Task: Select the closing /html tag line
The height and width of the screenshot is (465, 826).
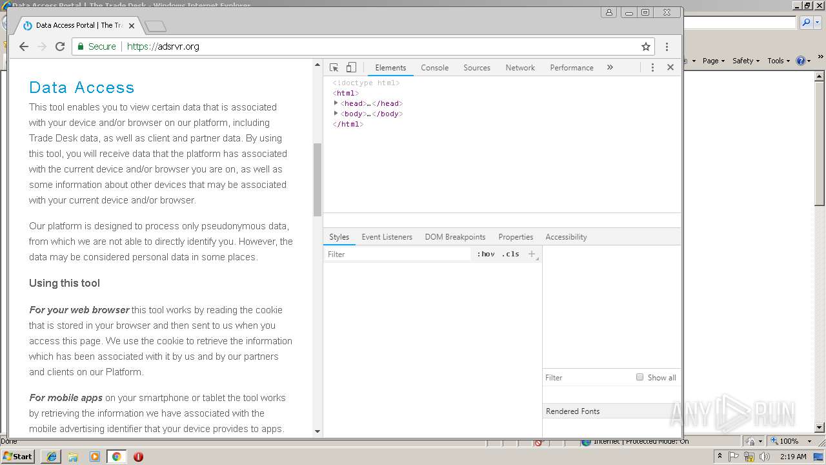Action: (x=348, y=124)
